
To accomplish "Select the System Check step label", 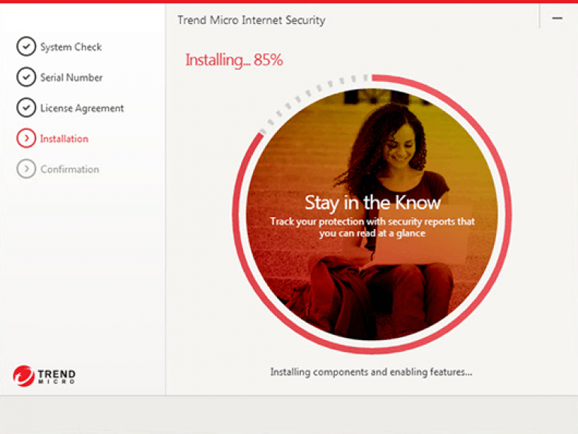I will click(71, 47).
